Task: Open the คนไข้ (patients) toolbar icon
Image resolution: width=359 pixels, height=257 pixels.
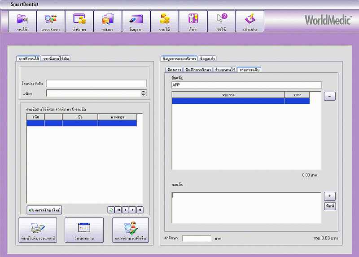Action: tap(22, 21)
